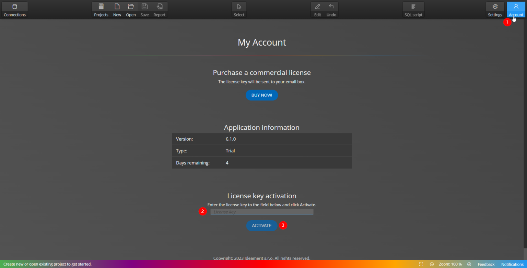Image resolution: width=527 pixels, height=268 pixels.
Task: Create a new project via the New icon
Action: [x=117, y=9]
